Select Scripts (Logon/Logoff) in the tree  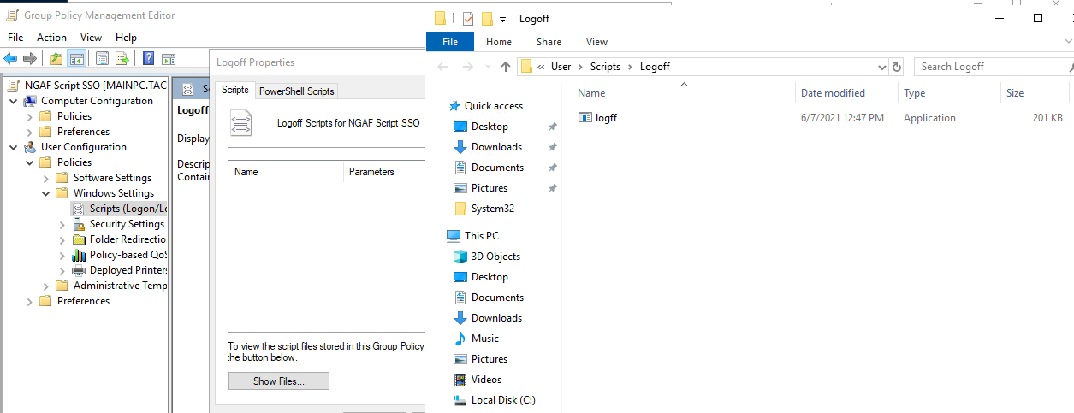coord(126,209)
